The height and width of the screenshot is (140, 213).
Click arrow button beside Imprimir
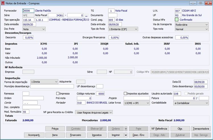(126, 135)
